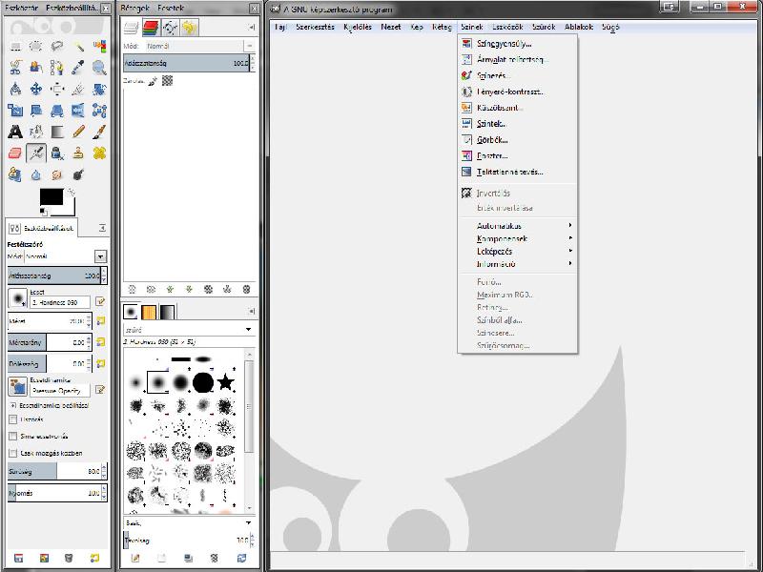Open the Leképezés submenu
763x572 pixels.
tap(518, 251)
